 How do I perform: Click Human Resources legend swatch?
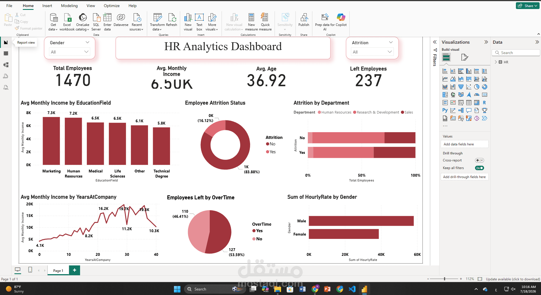(319, 112)
